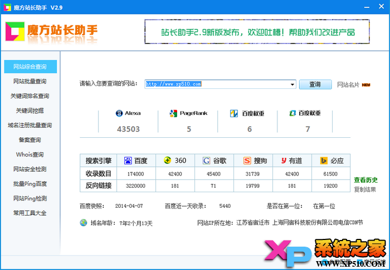The image size is (390, 270).
Task: Click the 查看历史 link
Action: point(365,180)
